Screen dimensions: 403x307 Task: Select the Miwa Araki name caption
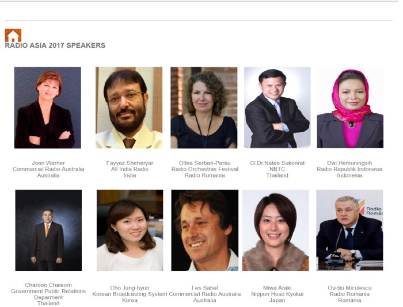pyautogui.click(x=277, y=287)
